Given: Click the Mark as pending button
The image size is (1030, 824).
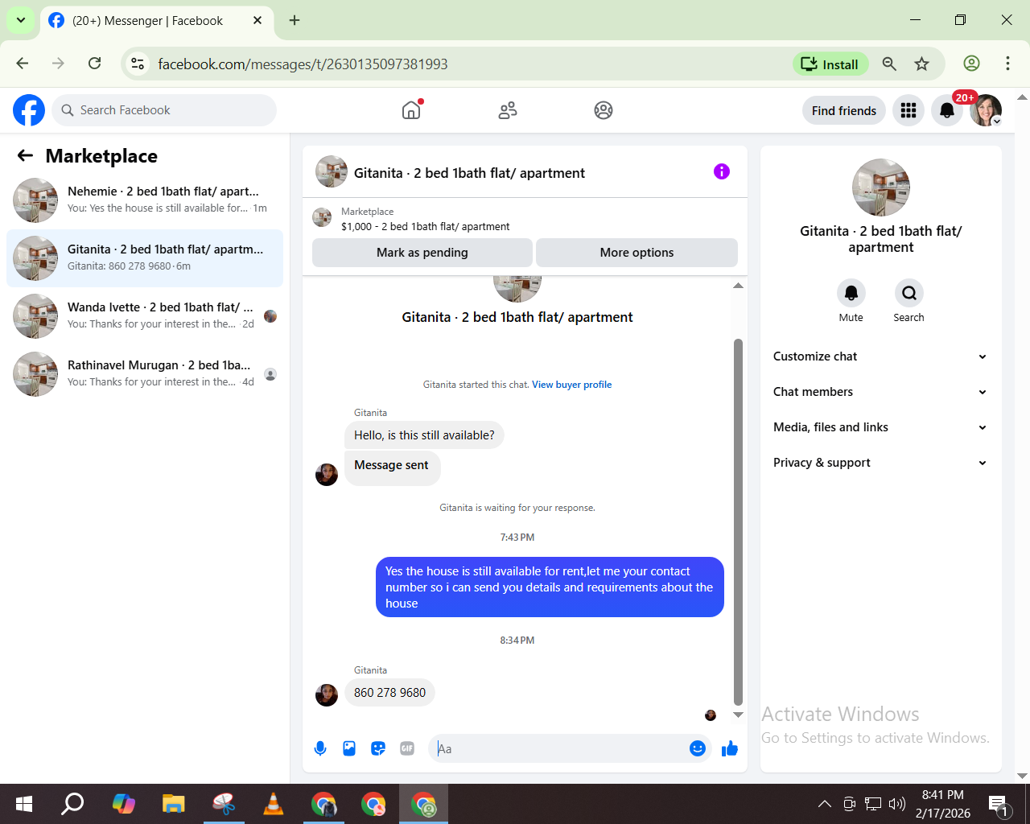Looking at the screenshot, I should click(422, 252).
